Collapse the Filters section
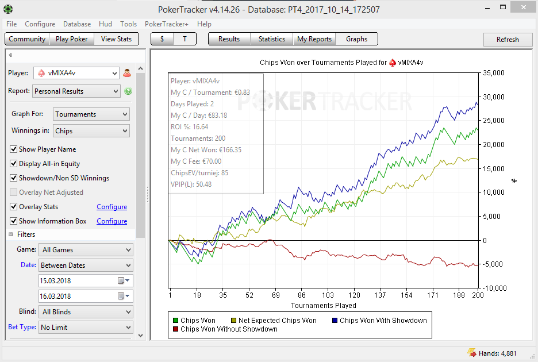Viewport: 538px width, 362px height. point(11,234)
